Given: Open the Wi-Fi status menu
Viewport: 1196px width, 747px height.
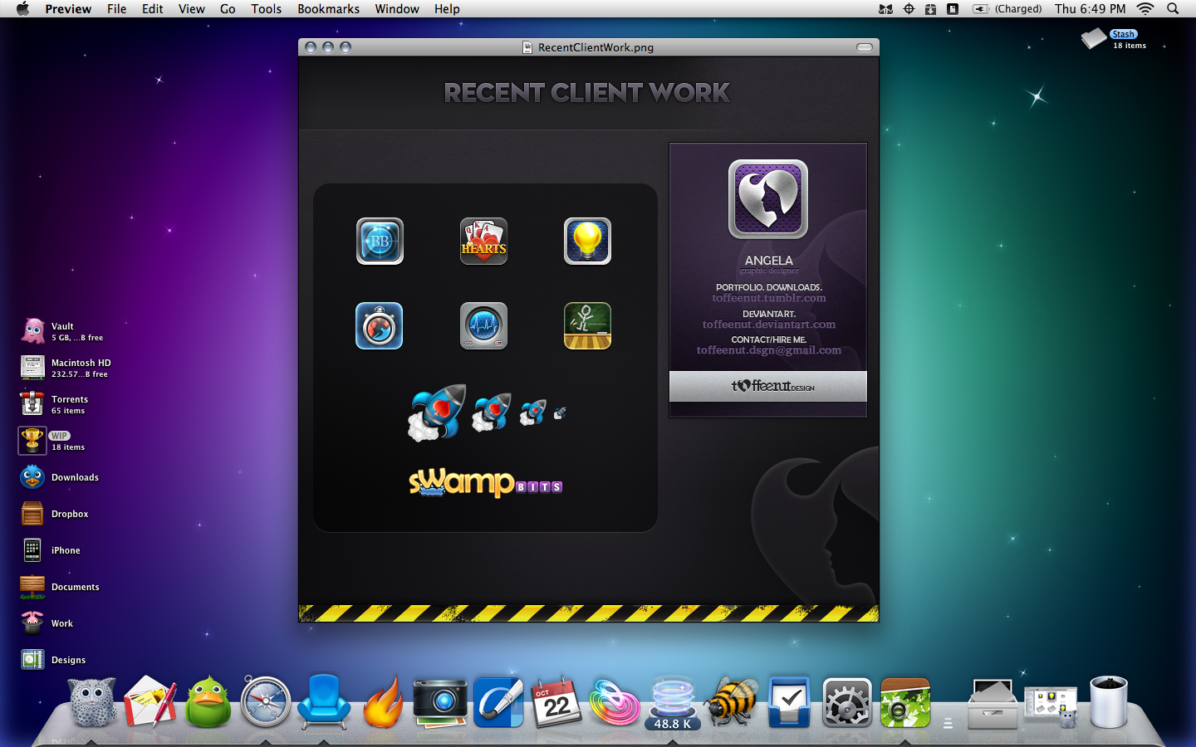Looking at the screenshot, I should 1146,9.
